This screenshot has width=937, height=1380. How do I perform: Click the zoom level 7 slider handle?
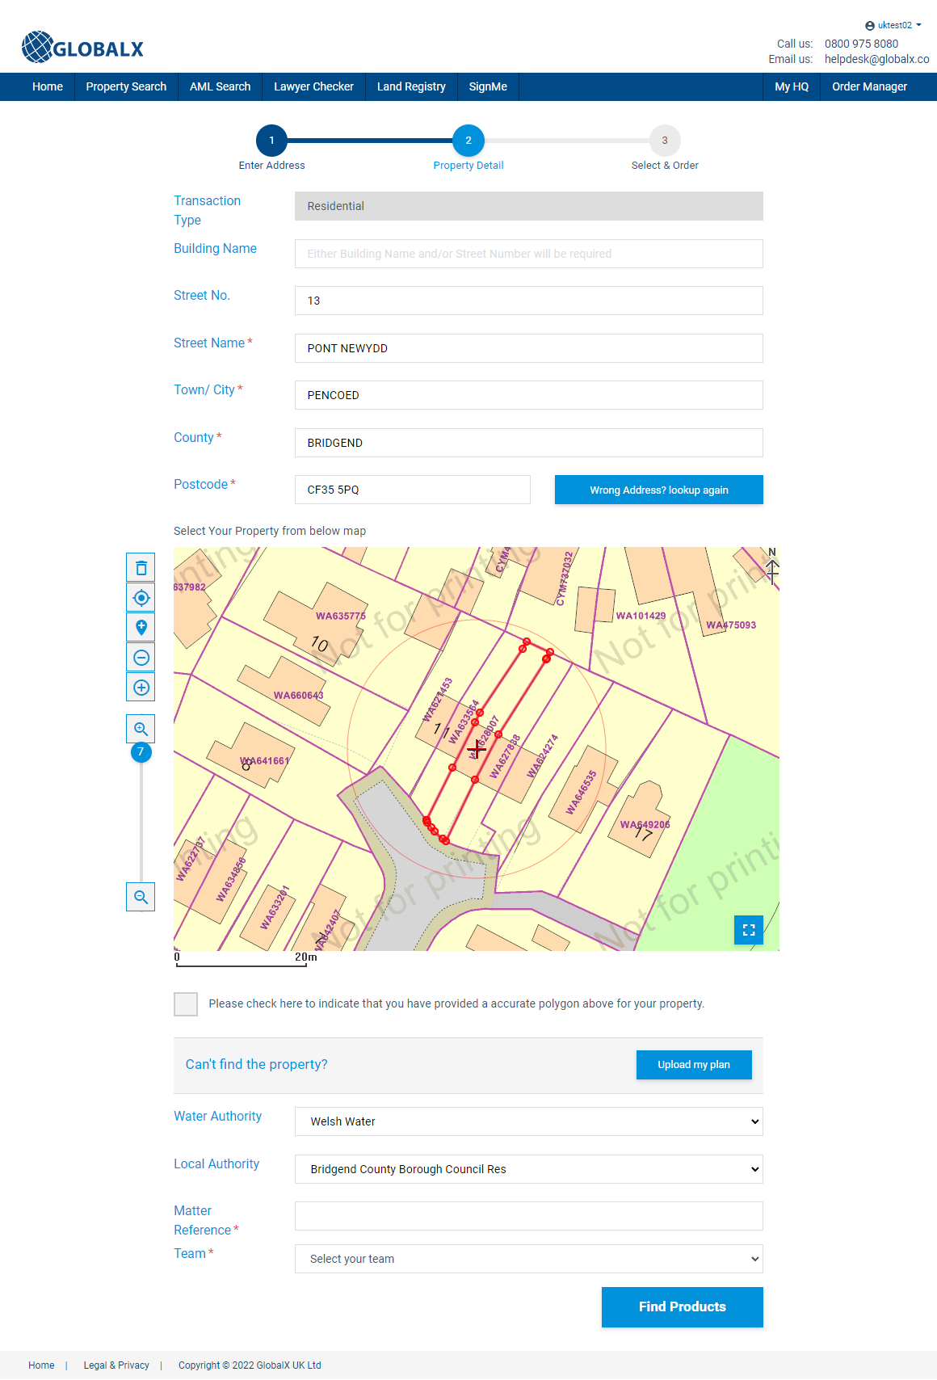tap(141, 752)
